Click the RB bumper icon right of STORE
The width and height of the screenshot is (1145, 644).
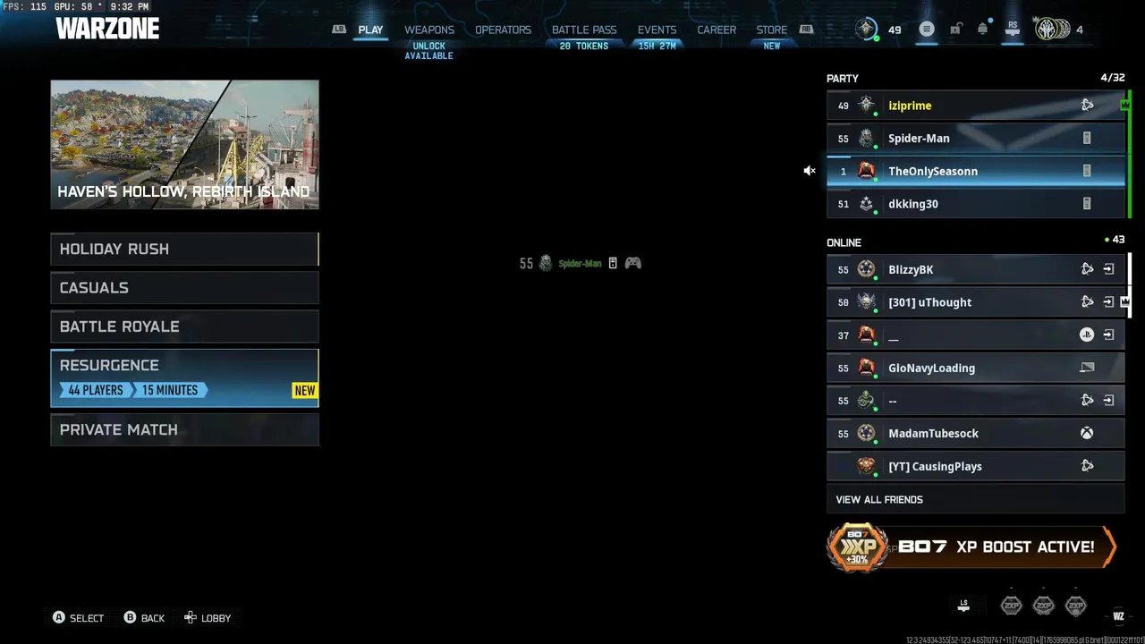(806, 30)
